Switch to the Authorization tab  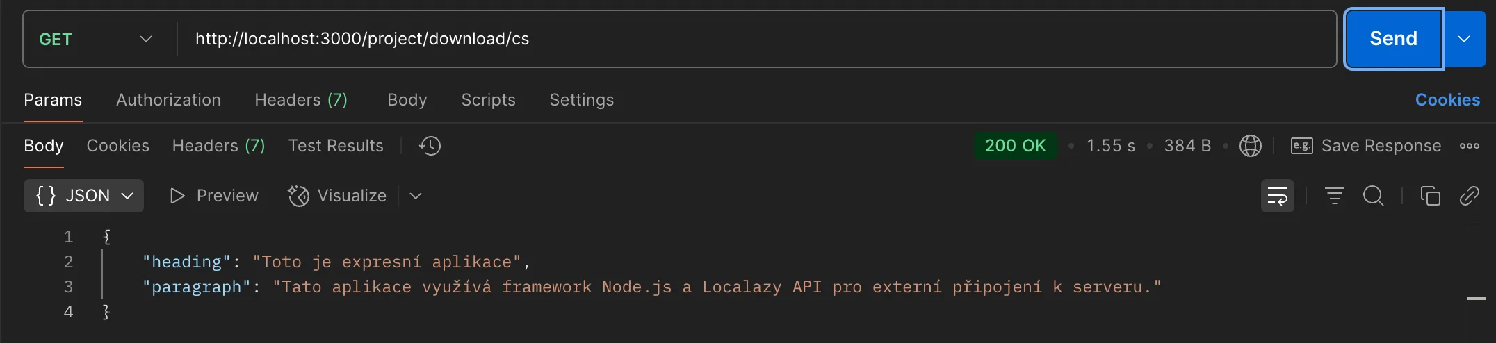click(168, 100)
